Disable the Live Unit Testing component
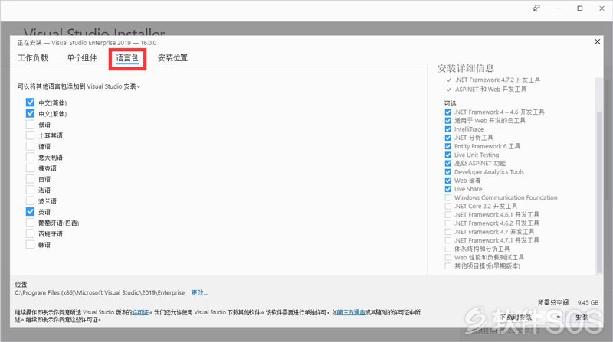 point(448,155)
